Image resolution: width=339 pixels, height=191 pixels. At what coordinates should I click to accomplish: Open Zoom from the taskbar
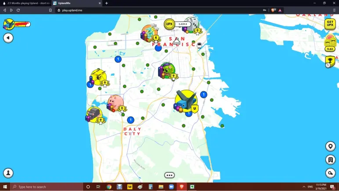171,187
